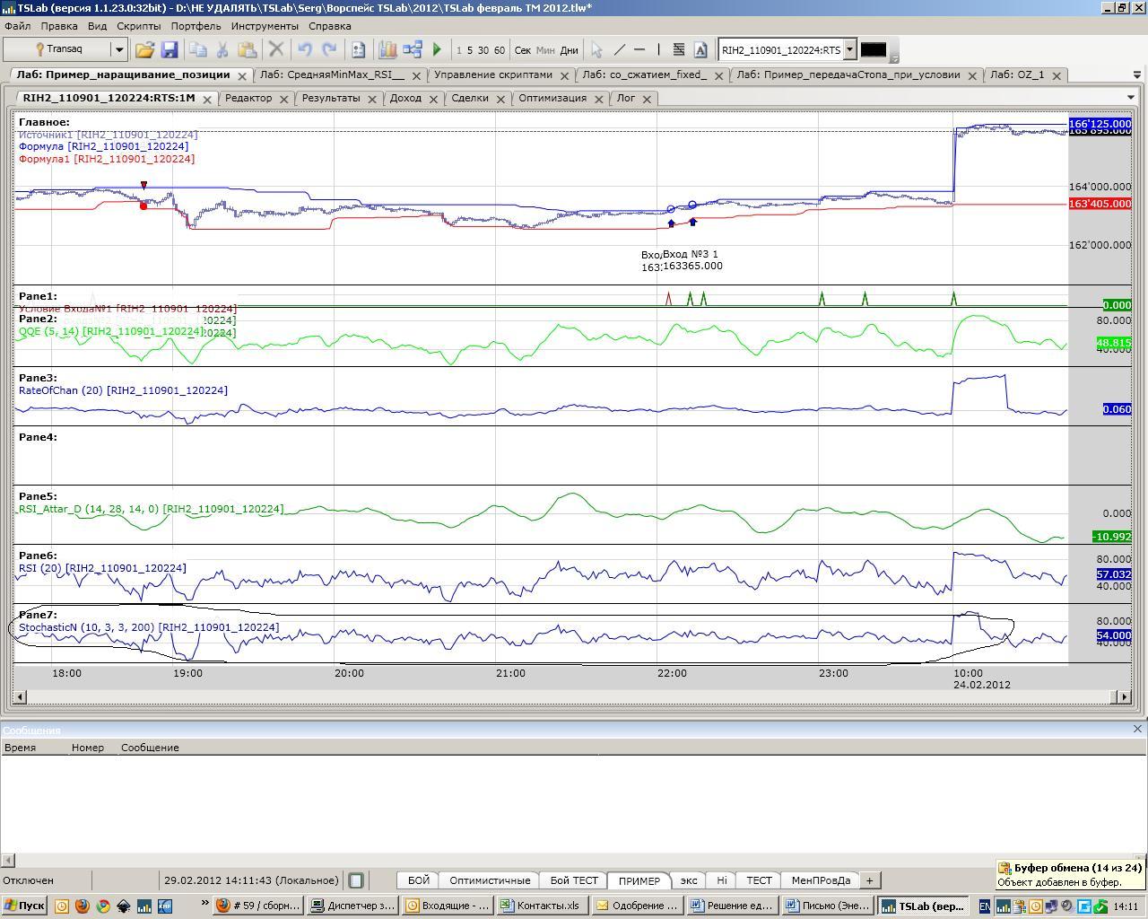Open the Файл menu
Screen dimensions: 1148x919
pyautogui.click(x=17, y=26)
